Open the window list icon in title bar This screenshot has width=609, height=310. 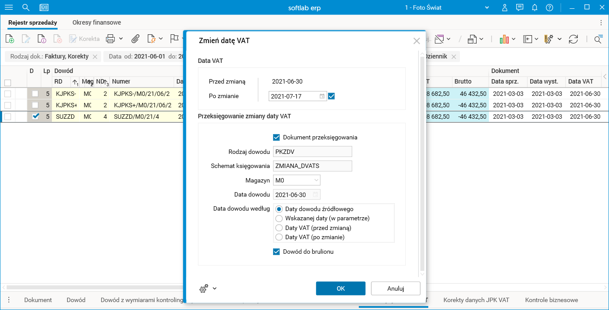coord(44,7)
